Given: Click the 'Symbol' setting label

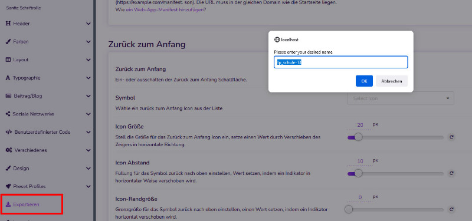Looking at the screenshot, I should pyautogui.click(x=125, y=98).
